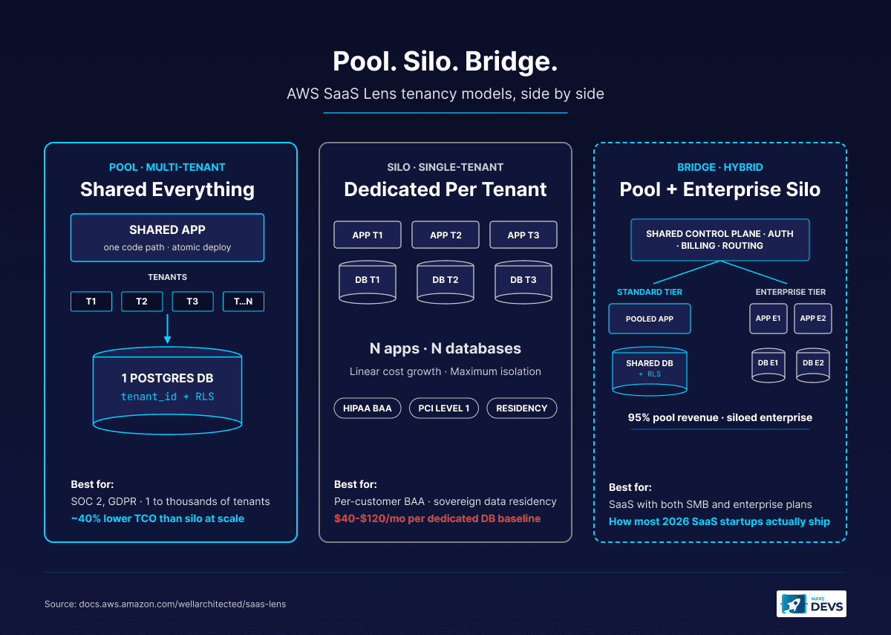The image size is (891, 635).
Task: Click the POOL · MULTI-TENANT label
Action: click(167, 167)
